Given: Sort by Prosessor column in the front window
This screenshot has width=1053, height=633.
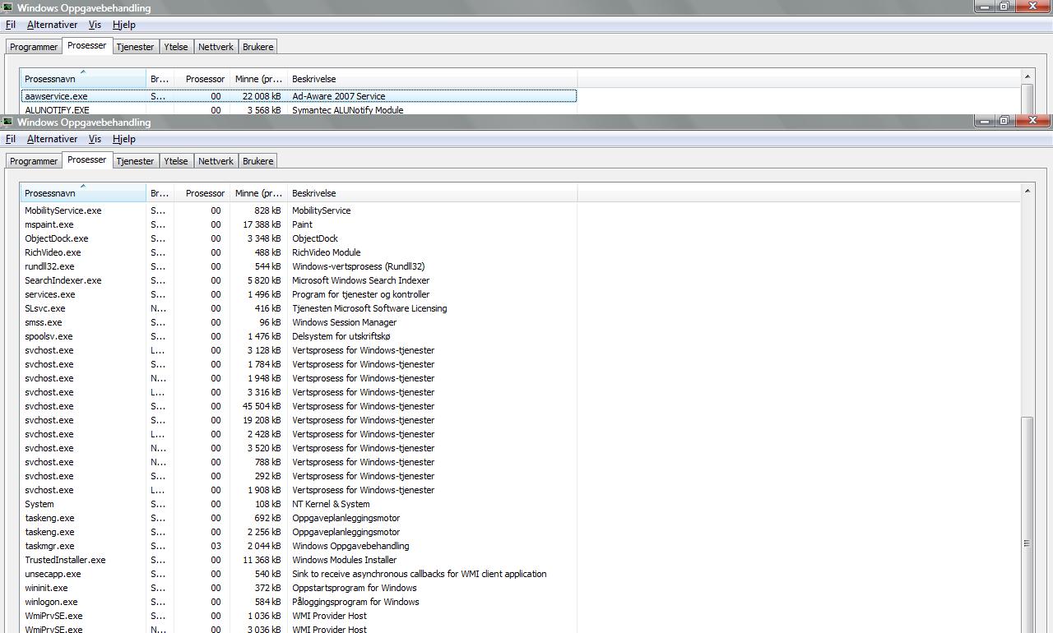Looking at the screenshot, I should click(x=202, y=193).
